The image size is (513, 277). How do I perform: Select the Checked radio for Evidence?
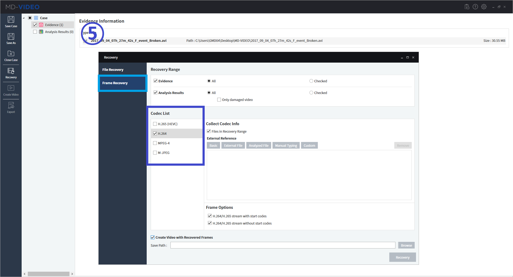311,81
